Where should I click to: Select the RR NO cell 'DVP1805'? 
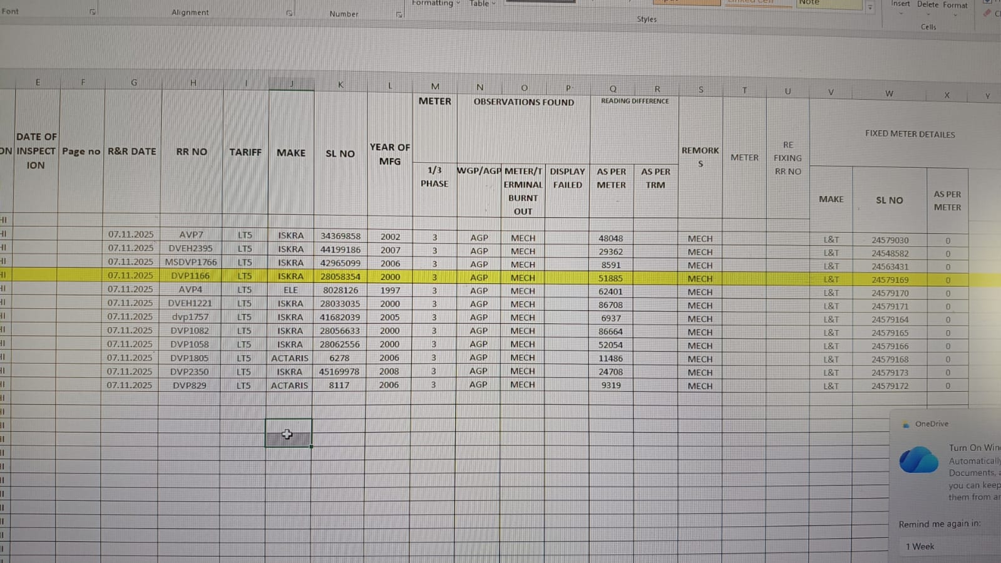(x=190, y=358)
